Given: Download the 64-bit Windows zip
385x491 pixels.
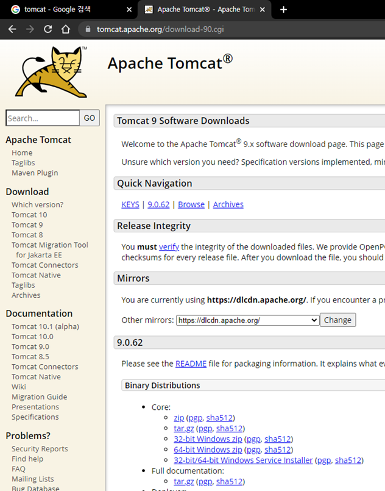Looking at the screenshot, I should [x=208, y=450].
